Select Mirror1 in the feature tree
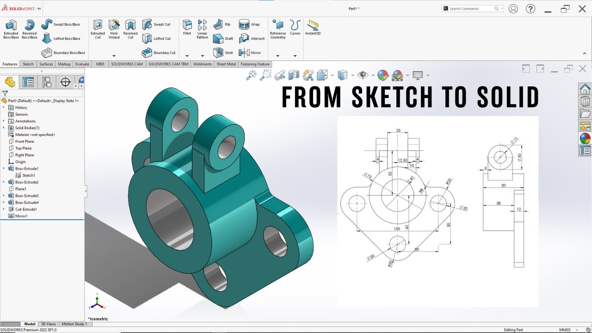 (x=18, y=216)
